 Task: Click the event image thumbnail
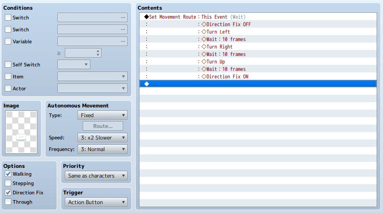coord(21,132)
